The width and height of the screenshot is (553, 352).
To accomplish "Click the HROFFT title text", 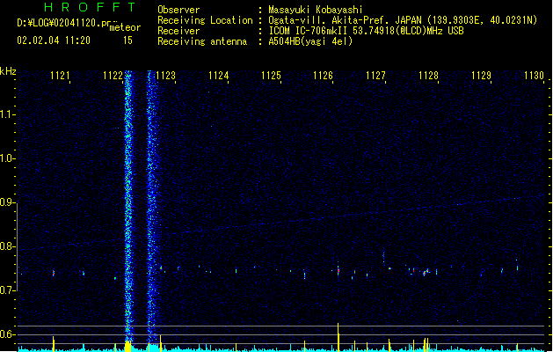I will (x=90, y=7).
